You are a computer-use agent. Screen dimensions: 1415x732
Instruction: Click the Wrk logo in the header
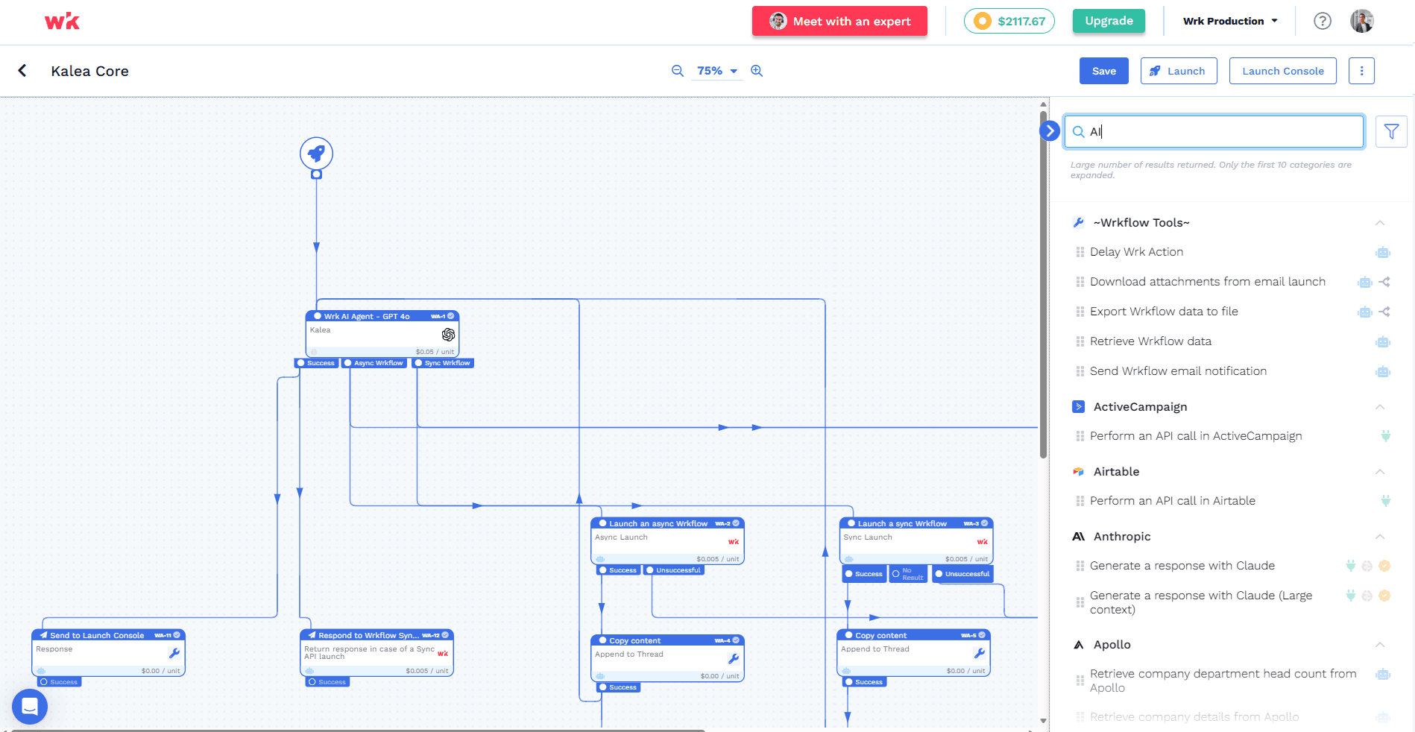click(62, 21)
